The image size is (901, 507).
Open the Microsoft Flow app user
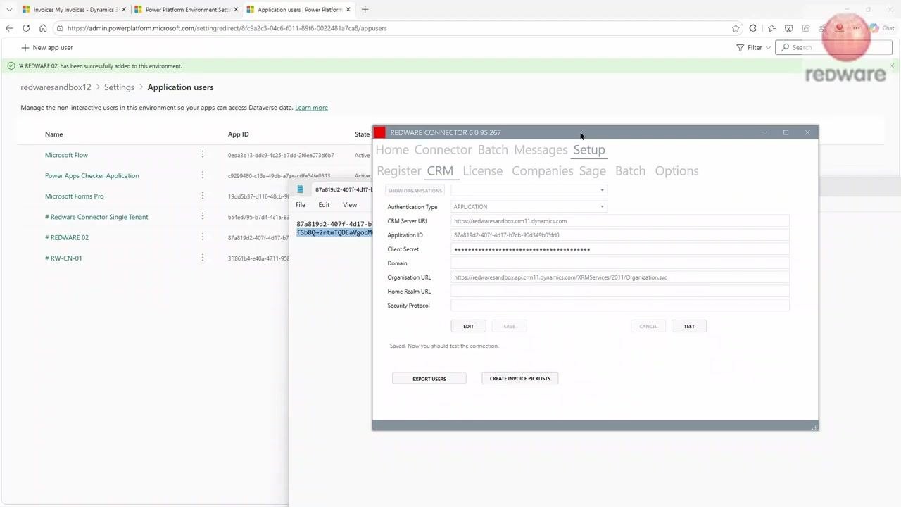[x=66, y=155]
